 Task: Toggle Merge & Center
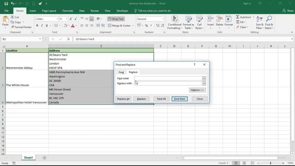tap(119, 25)
